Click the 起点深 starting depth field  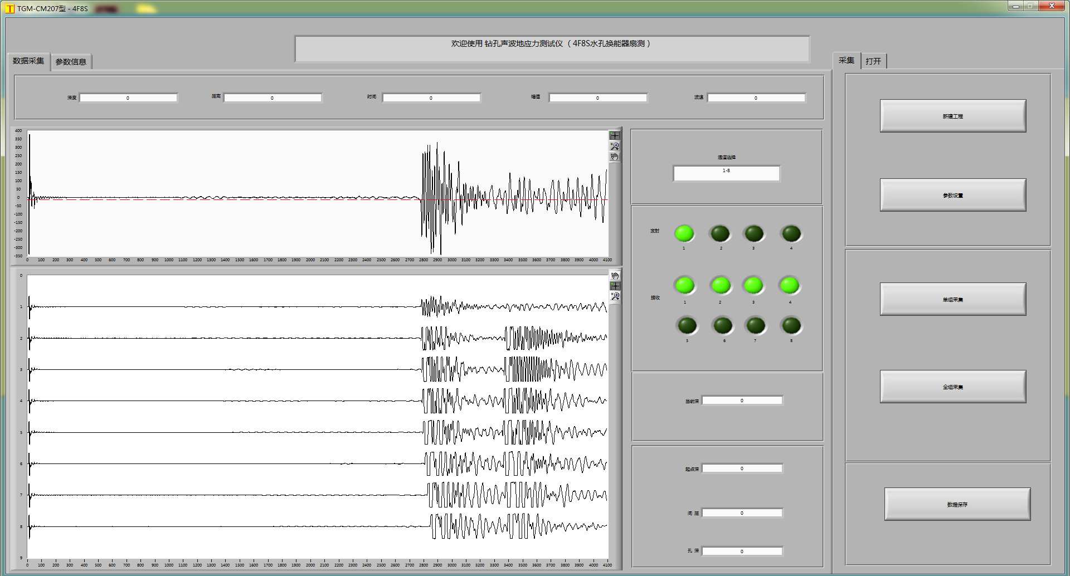tap(742, 468)
